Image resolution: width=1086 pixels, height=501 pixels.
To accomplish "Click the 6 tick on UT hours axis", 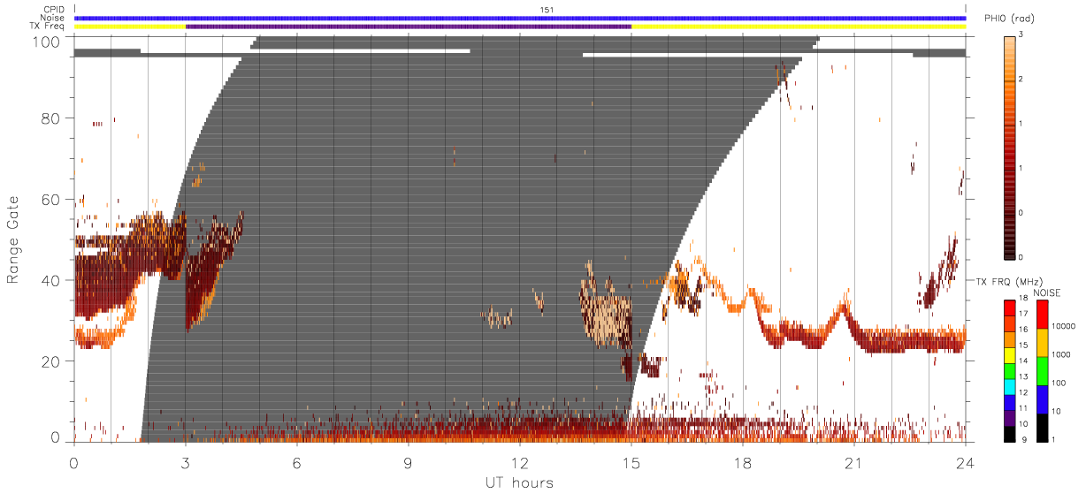I will (x=297, y=462).
